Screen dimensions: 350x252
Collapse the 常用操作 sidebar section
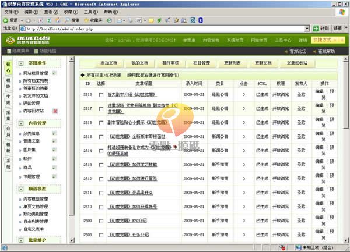click(21, 63)
